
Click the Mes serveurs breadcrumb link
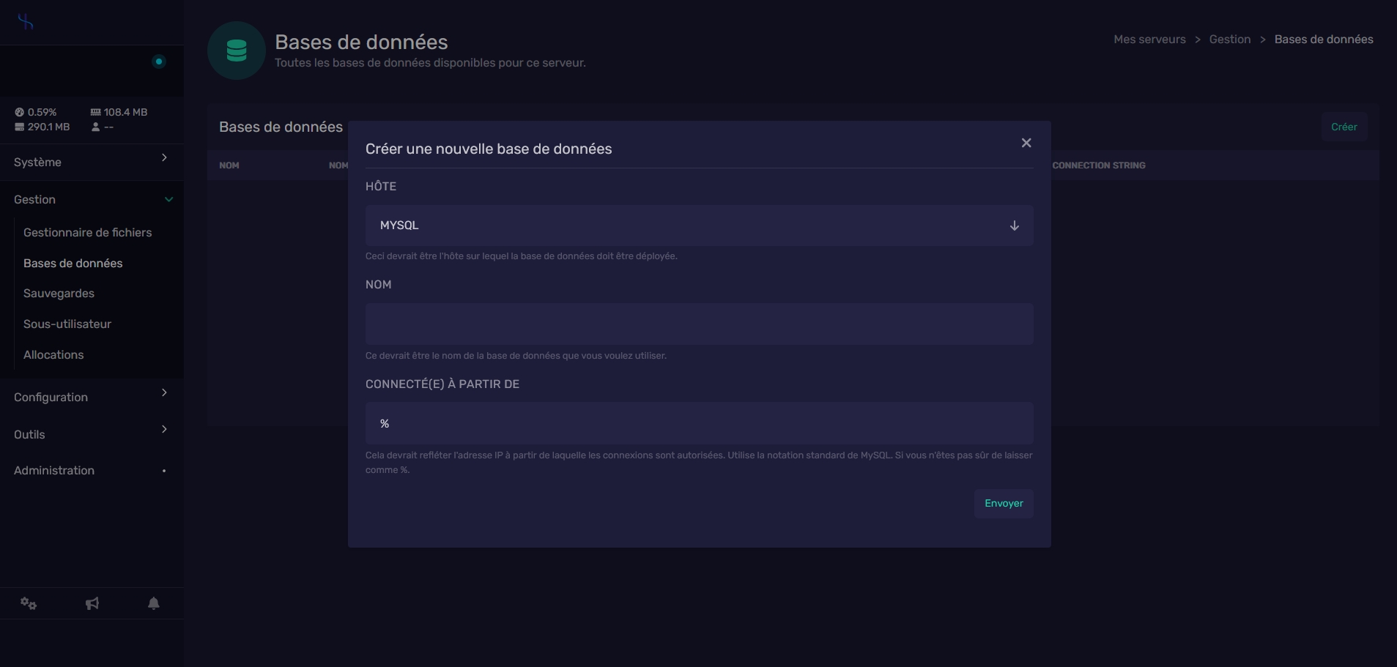click(1149, 40)
